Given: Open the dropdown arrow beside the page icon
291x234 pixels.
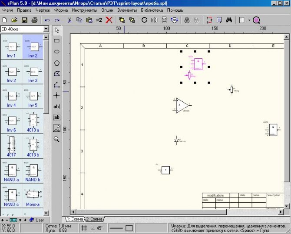Looking at the screenshot, I should click(249, 20).
